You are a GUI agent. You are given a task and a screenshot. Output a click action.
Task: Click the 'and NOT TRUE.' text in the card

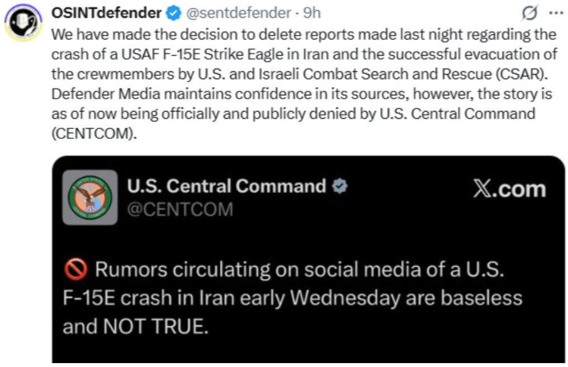click(135, 326)
